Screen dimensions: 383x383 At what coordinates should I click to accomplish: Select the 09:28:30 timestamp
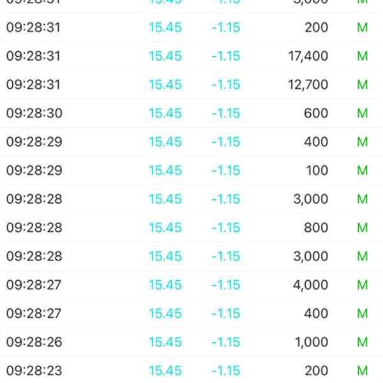[34, 114]
